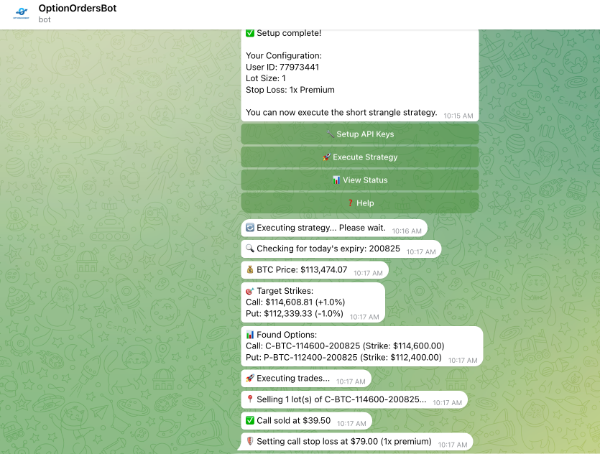
Task: Open the View Status button
Action: pyautogui.click(x=360, y=180)
